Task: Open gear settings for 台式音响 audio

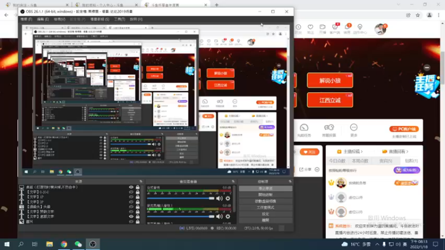Action: [228, 198]
